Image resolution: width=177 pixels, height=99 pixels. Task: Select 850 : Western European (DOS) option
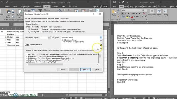pos(73,42)
